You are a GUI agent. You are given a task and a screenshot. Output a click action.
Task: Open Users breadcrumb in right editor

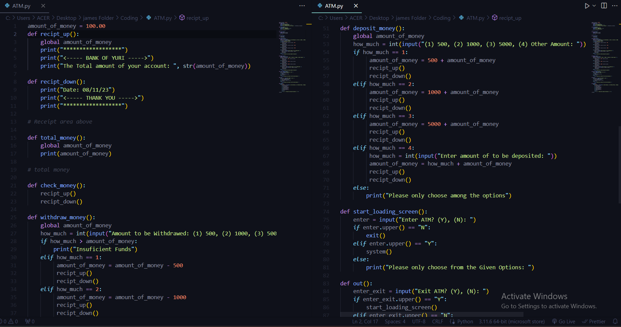pyautogui.click(x=336, y=18)
